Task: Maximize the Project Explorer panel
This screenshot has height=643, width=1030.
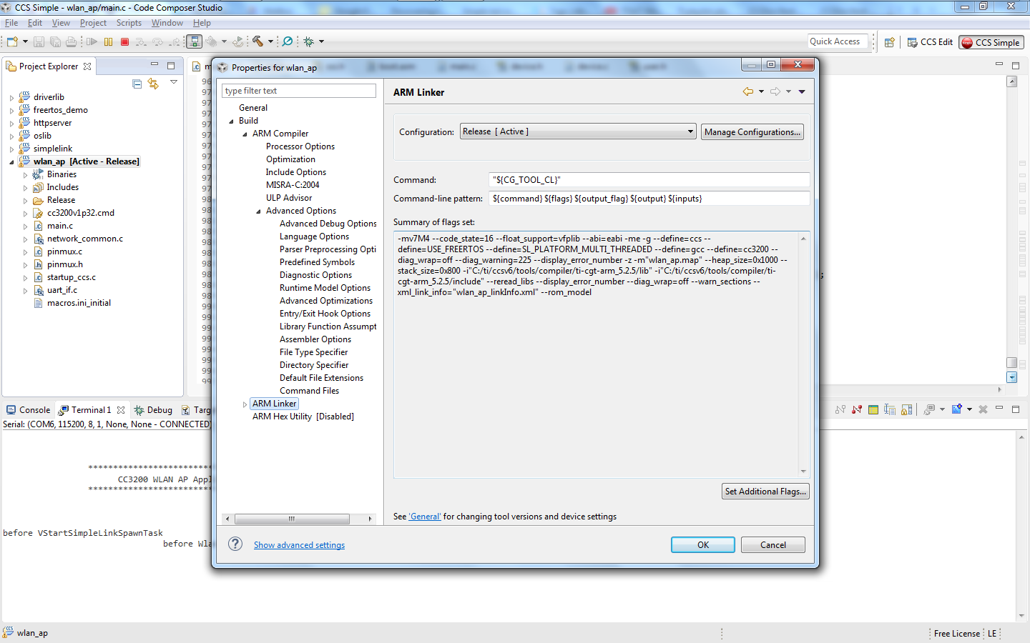Action: (x=171, y=66)
